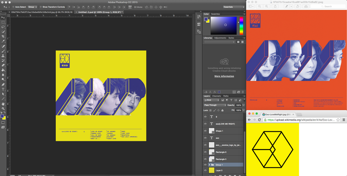Select the Eyedropper tool
Viewport: 347px width, 176px height.
click(x=3, y=41)
